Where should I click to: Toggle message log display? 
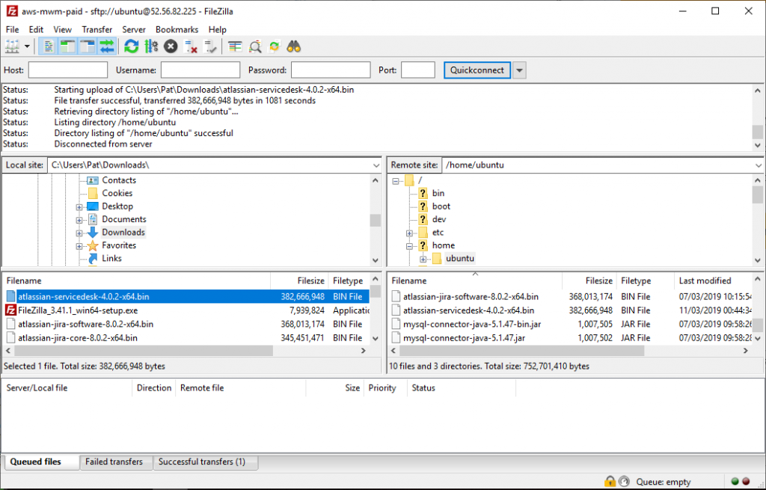pos(48,47)
